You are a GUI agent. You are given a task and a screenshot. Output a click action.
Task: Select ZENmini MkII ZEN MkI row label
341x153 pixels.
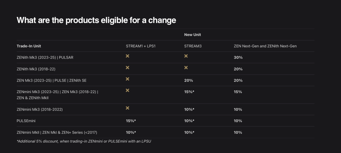[57, 132]
